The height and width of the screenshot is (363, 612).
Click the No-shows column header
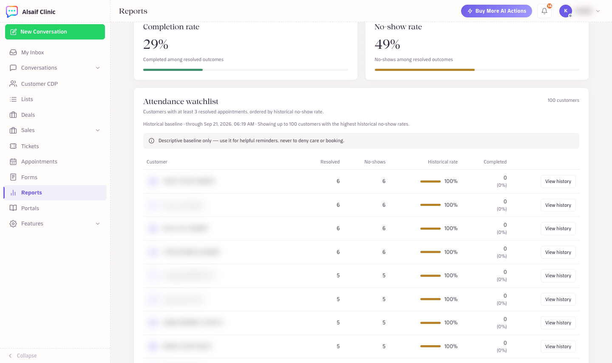(x=375, y=162)
